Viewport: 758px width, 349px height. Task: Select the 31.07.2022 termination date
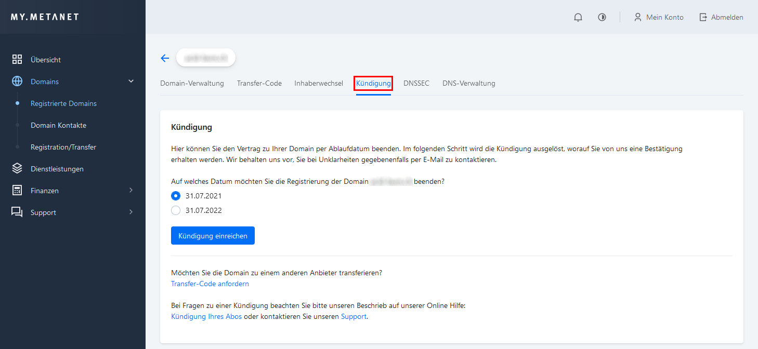click(176, 210)
